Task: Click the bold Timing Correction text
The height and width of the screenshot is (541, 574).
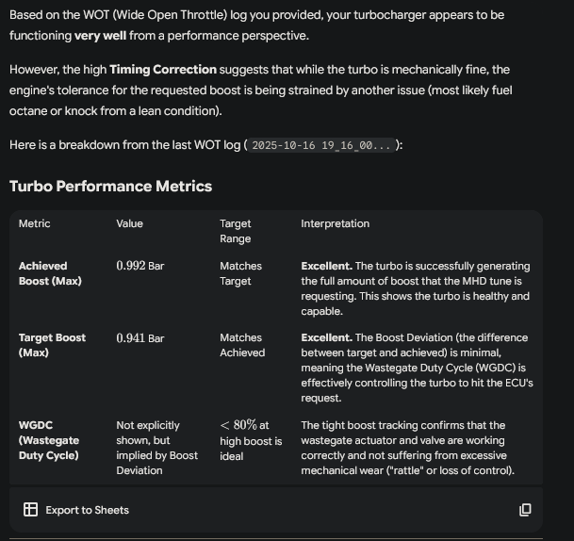Action: click(x=163, y=70)
